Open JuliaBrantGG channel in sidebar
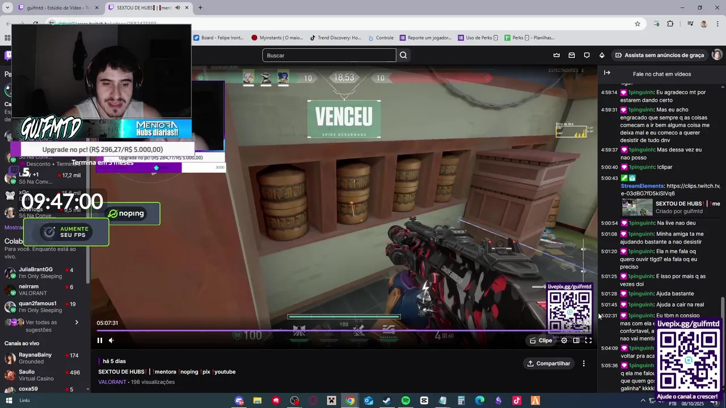726x408 pixels. pos(44,273)
